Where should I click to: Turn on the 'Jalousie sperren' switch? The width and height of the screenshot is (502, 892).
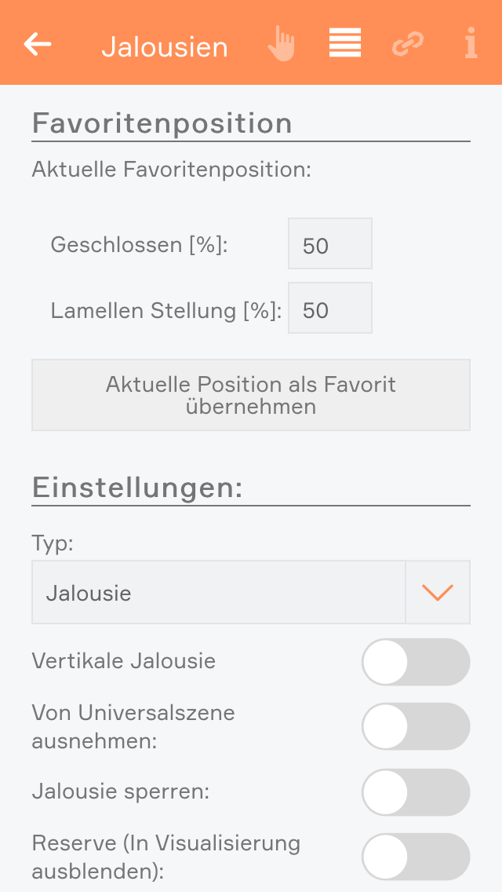click(415, 792)
